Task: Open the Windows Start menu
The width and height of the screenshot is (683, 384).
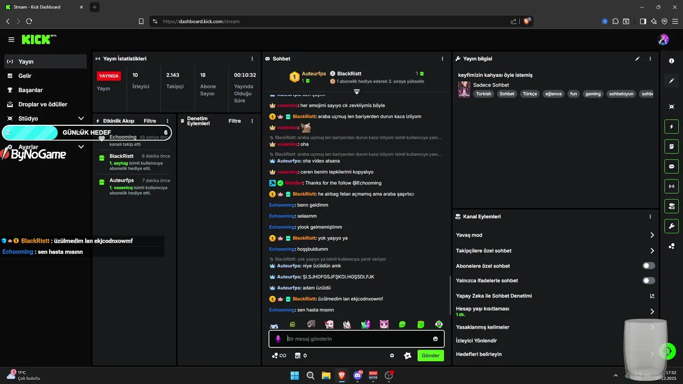Action: pos(295,375)
